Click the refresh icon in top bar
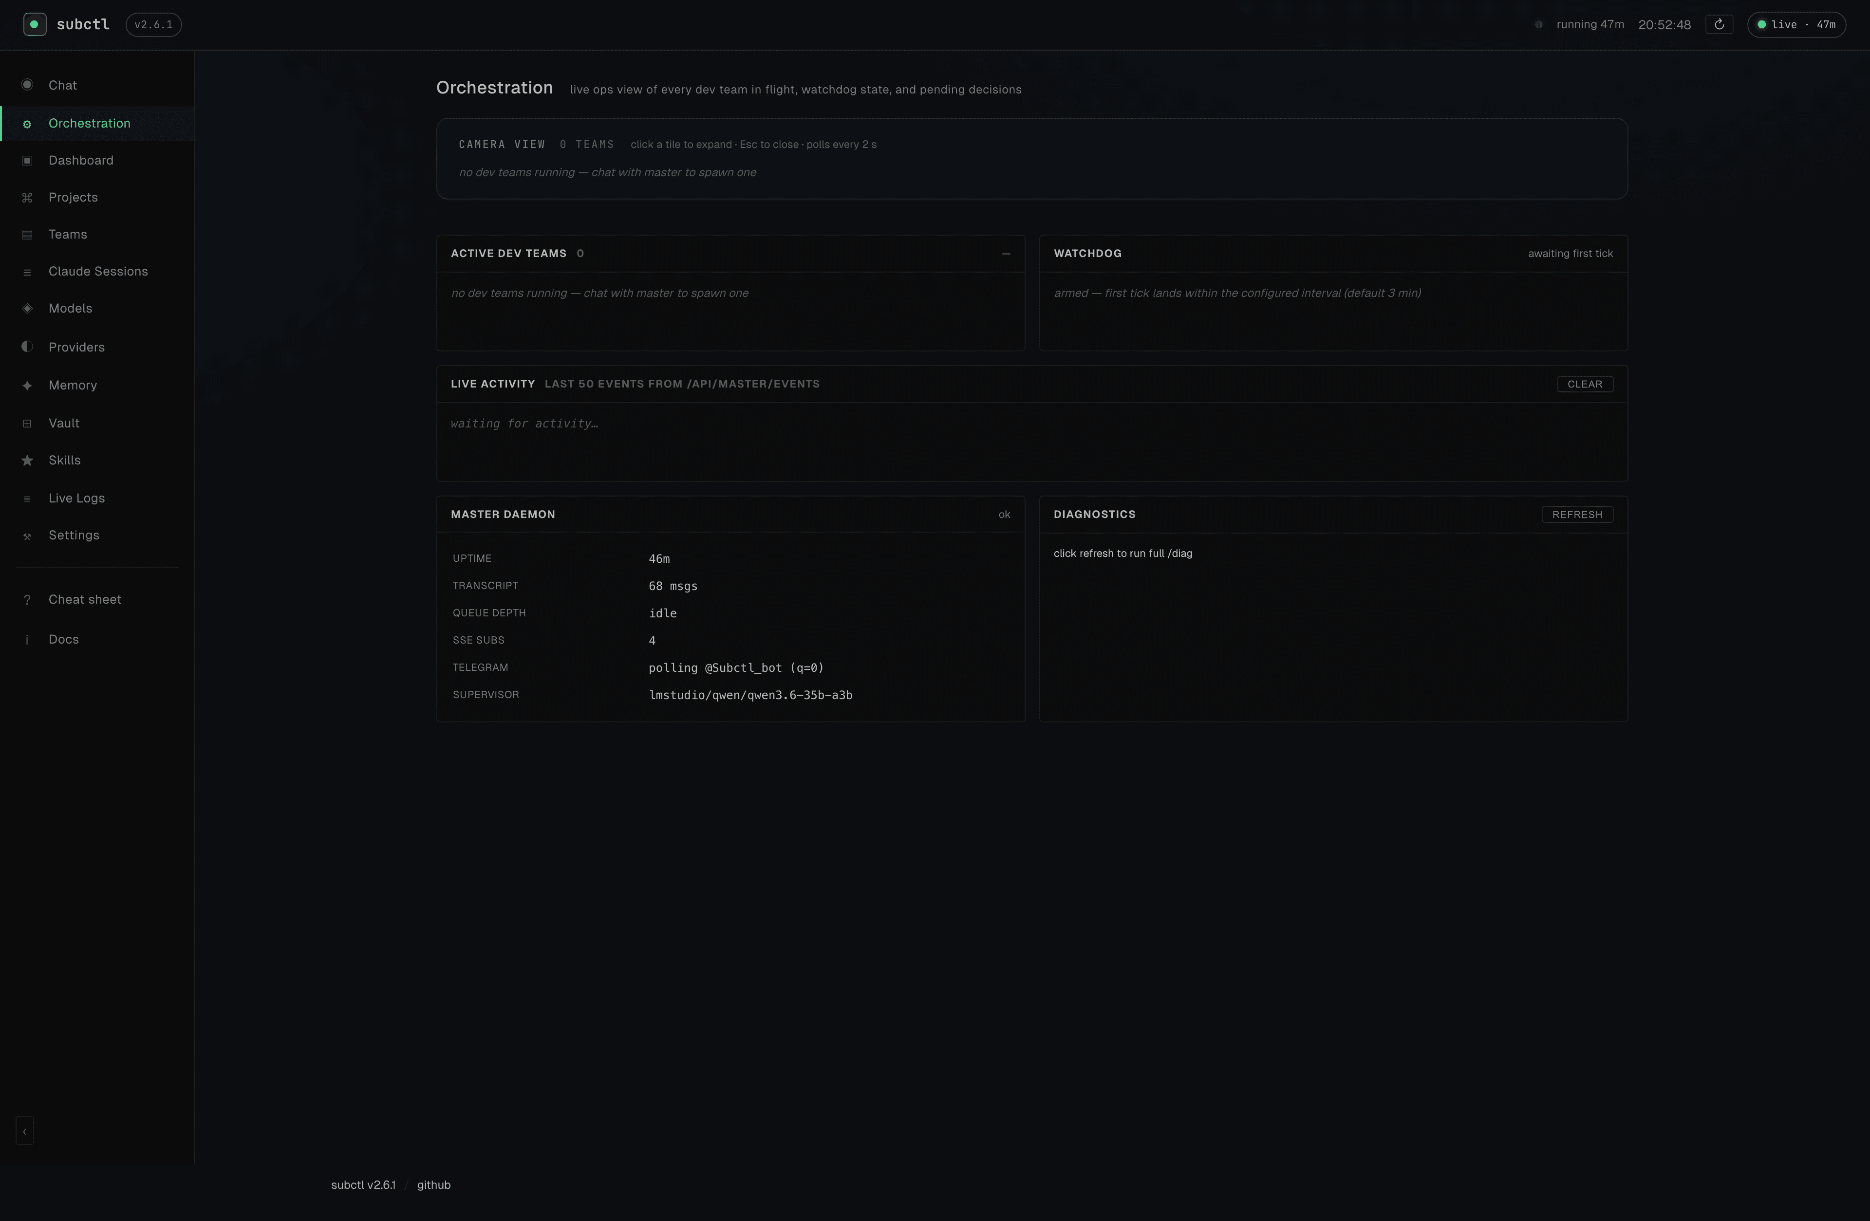Screen dimensions: 1870x1221 pyautogui.click(x=1719, y=24)
